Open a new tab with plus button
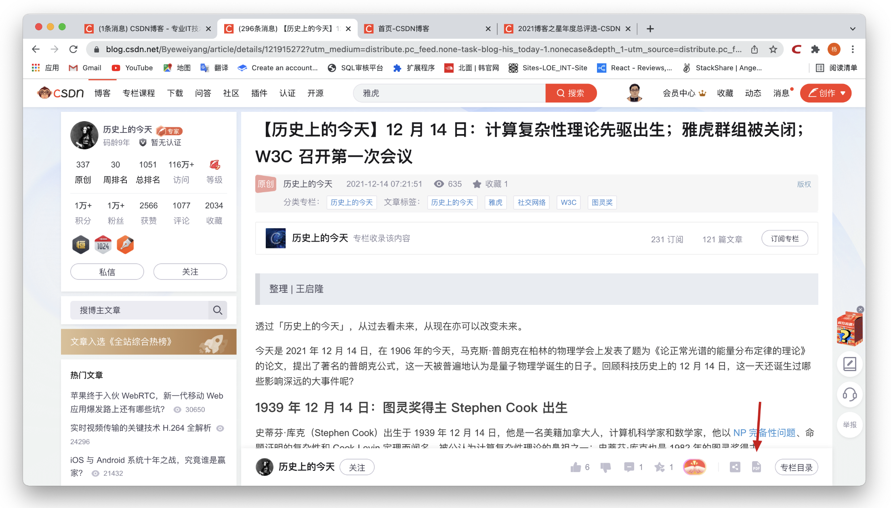 650,29
